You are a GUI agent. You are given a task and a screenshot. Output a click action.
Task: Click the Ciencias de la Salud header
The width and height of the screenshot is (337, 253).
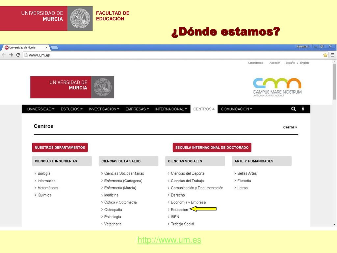pos(129,161)
